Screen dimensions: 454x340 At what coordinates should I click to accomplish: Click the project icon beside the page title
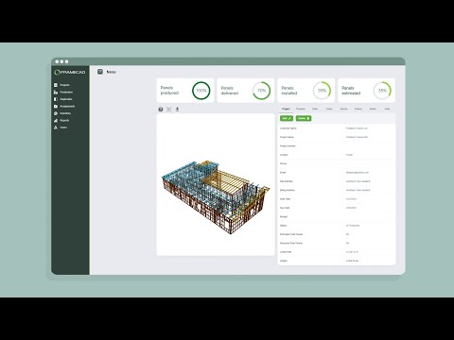pos(100,72)
